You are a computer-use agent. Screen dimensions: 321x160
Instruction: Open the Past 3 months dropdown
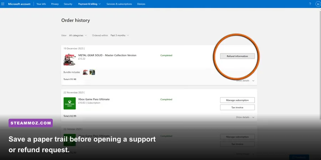(x=120, y=35)
